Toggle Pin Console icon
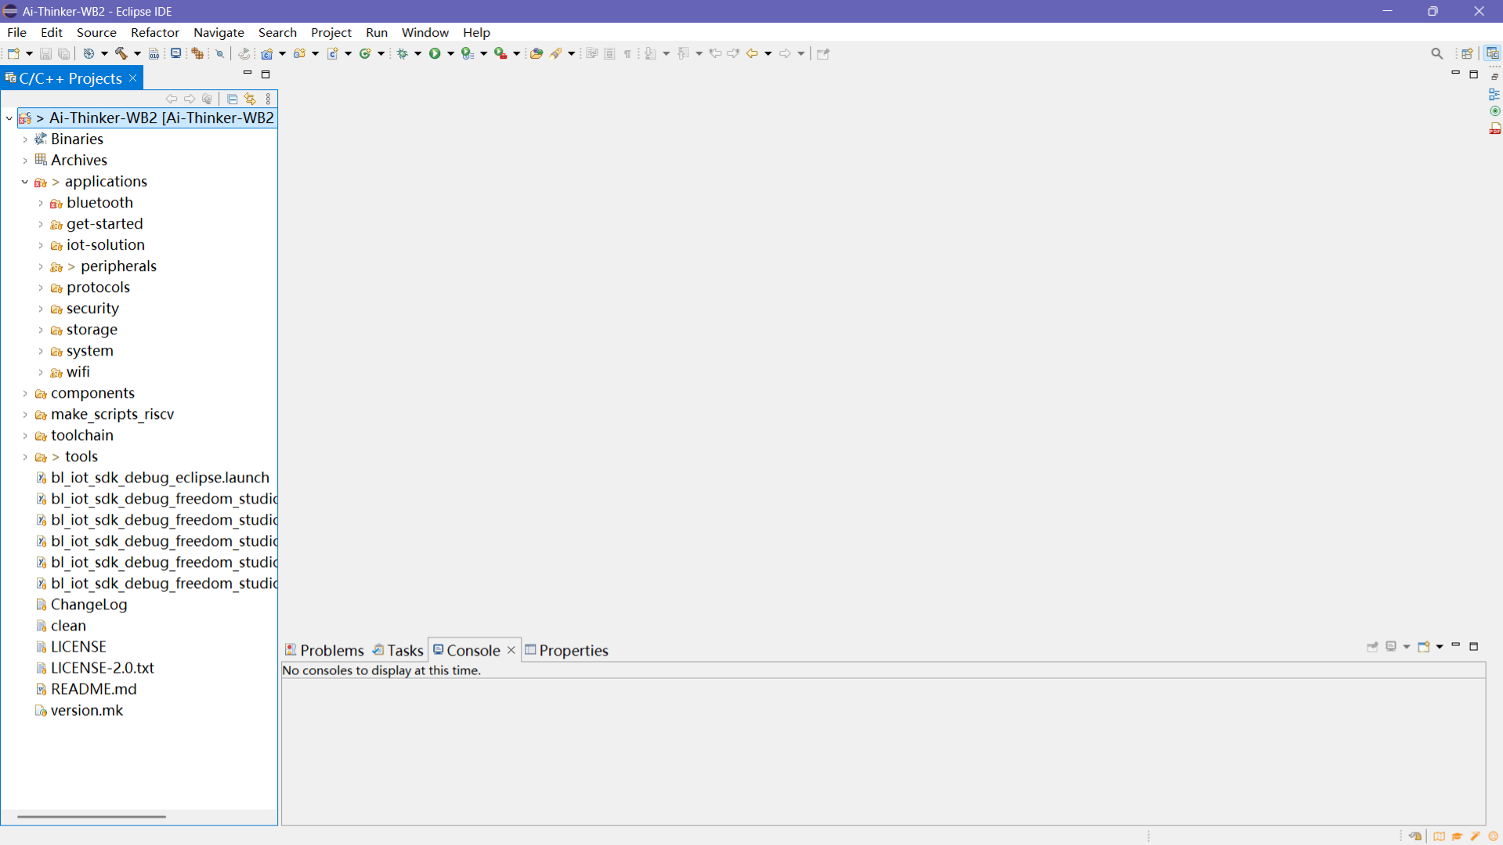 1372,647
